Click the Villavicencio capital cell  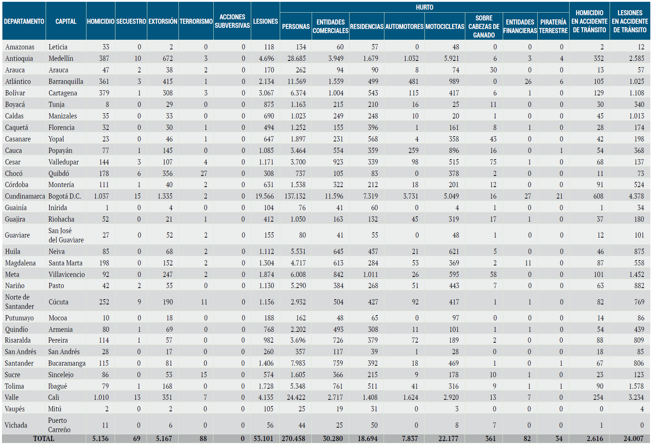[67, 274]
